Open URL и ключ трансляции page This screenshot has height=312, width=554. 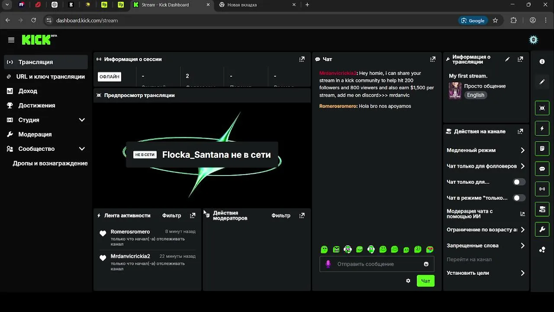click(x=46, y=77)
